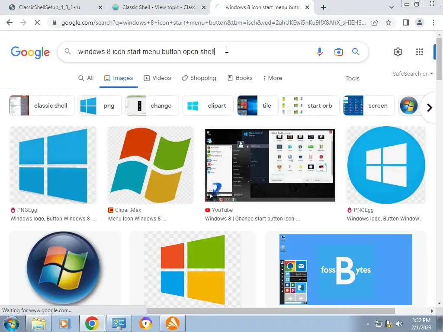The image size is (443, 332).
Task: Switch to the ClassicShellSetup_4_3_1-ru tab
Action: click(x=49, y=7)
